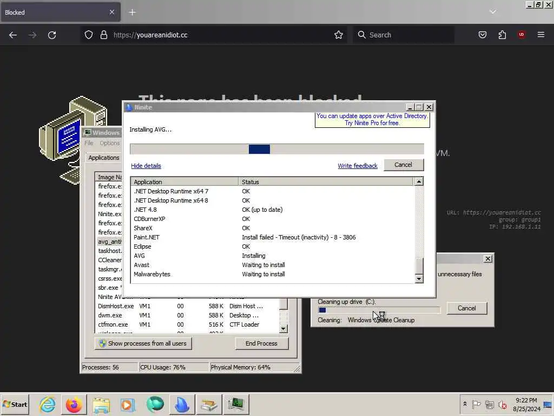Open the Task Manager taskbar icon
This screenshot has width=554, height=416.
tap(236, 405)
